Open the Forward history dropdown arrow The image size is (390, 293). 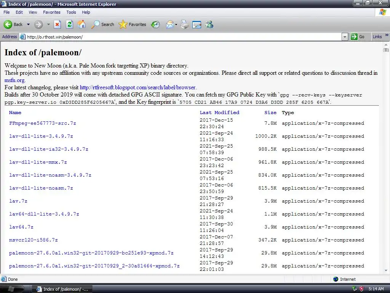point(48,24)
